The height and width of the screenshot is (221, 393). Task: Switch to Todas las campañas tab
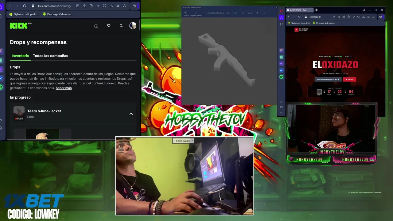(50, 56)
